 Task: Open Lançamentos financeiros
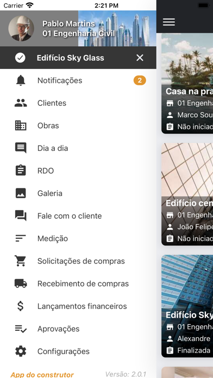click(78, 306)
